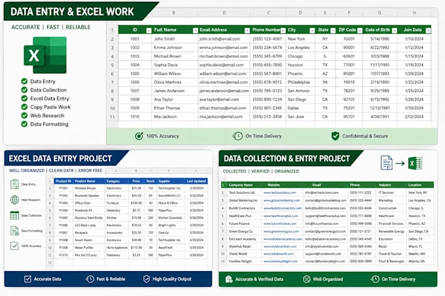Select the Office Chair product cell
The width and height of the screenshot is (445, 296).
89,203
